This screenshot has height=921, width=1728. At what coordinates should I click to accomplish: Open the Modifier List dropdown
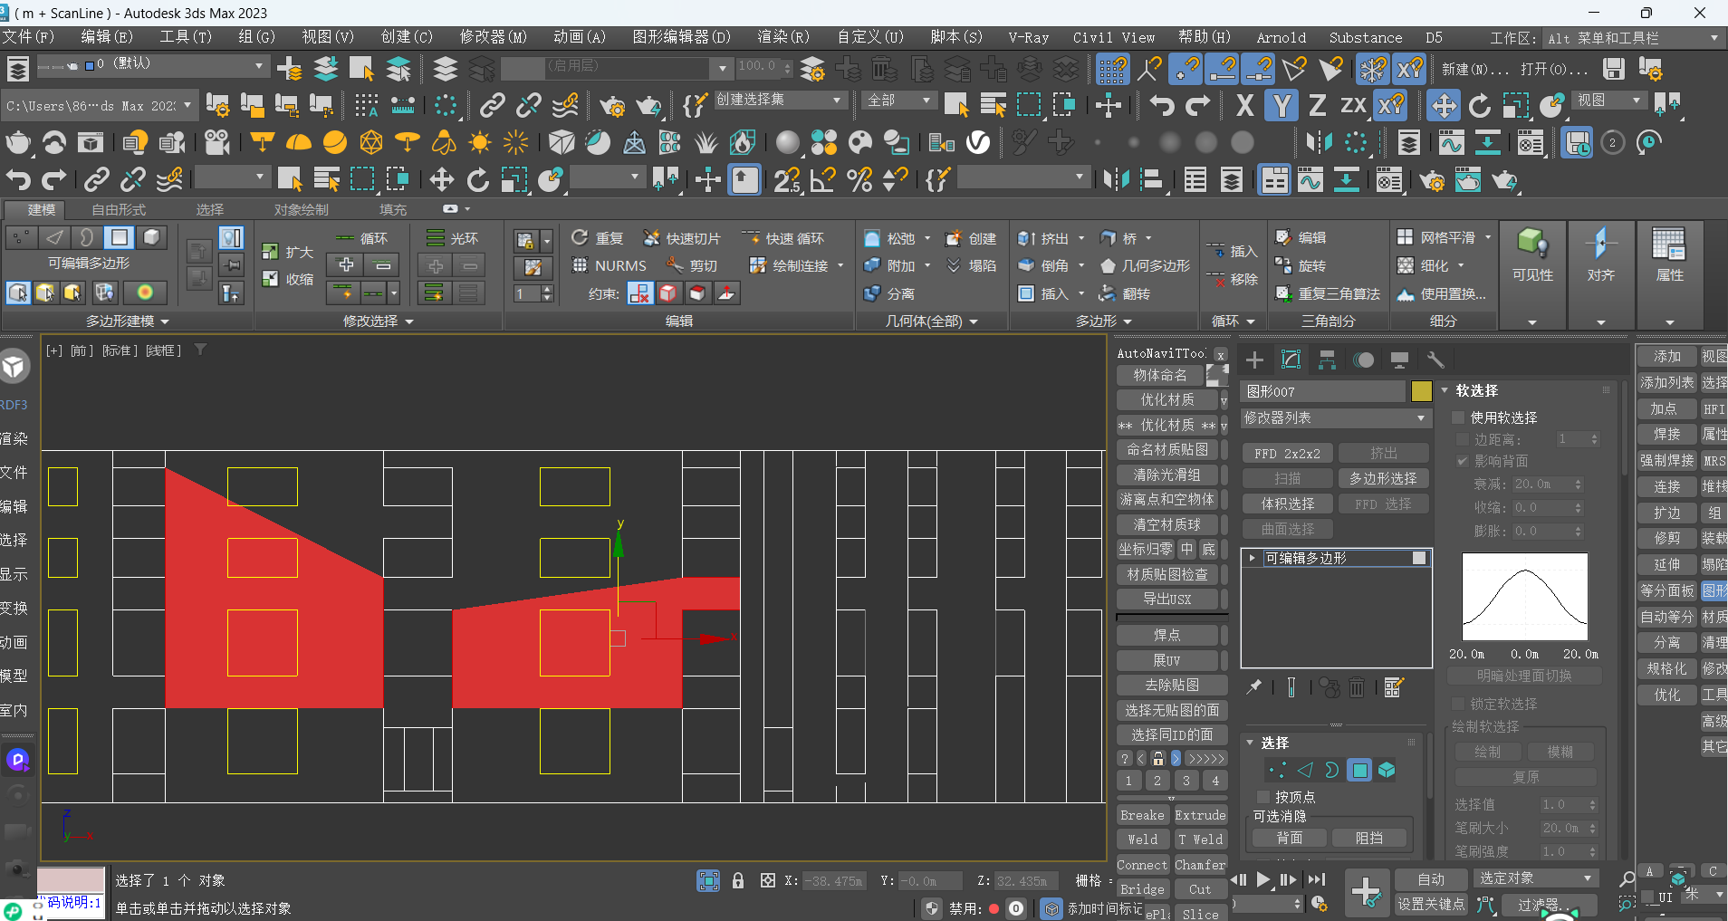click(1335, 417)
